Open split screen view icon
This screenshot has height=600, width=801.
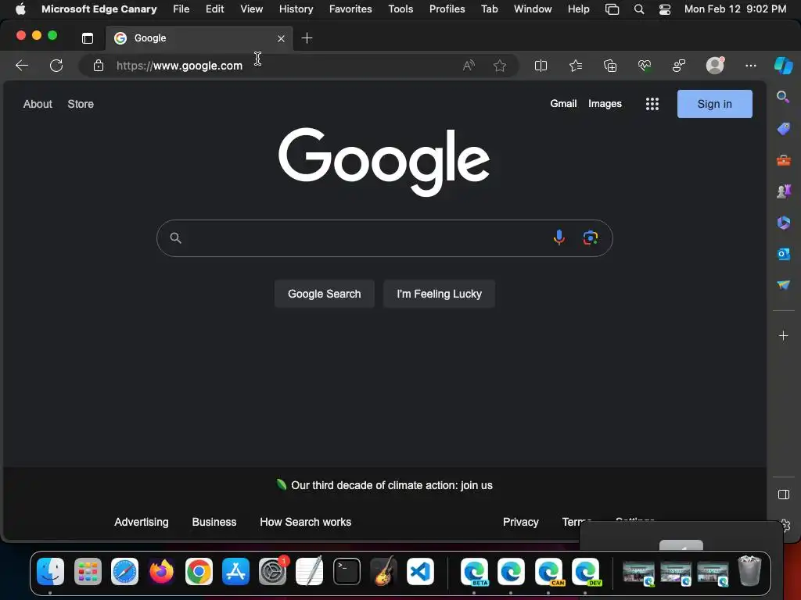click(x=541, y=66)
